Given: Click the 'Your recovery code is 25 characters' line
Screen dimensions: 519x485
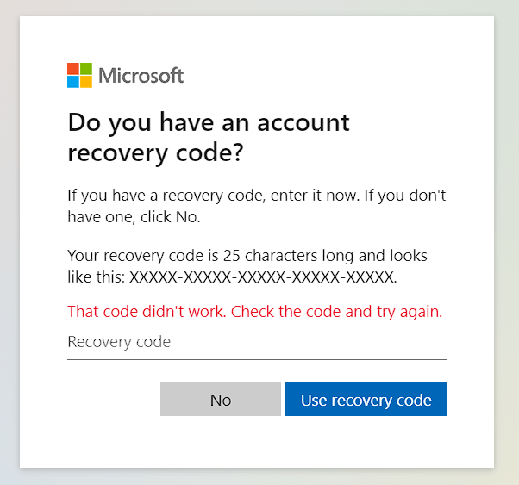Looking at the screenshot, I should tap(247, 256).
